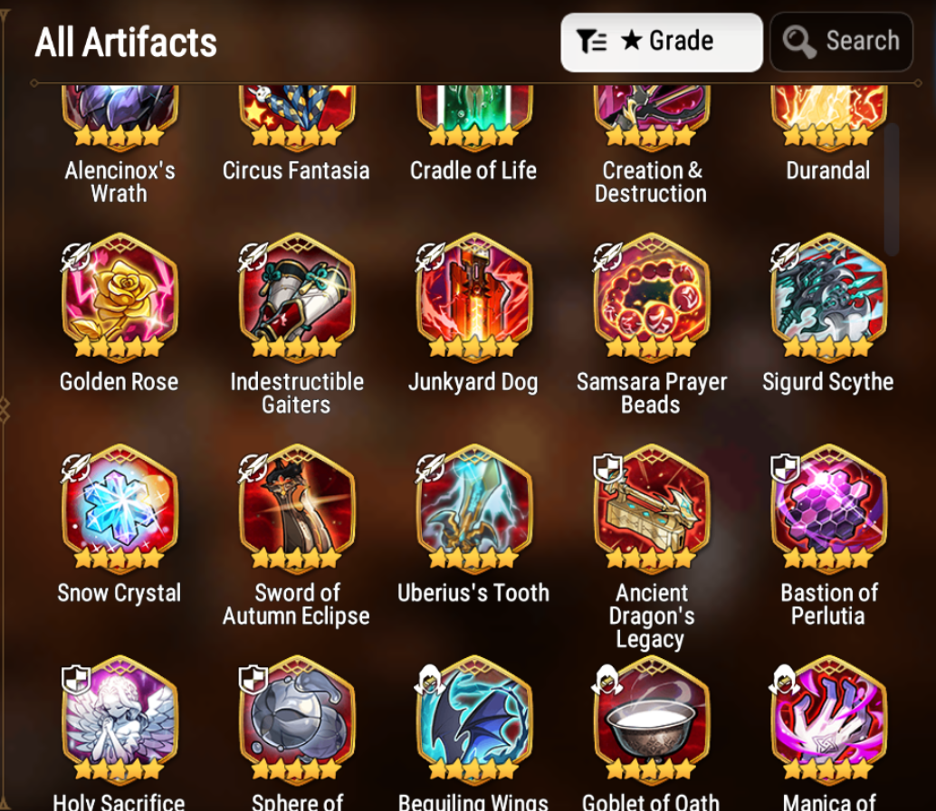This screenshot has height=811, width=936.
Task: Choose the Bastion of Perlutia artifact
Action: click(x=828, y=509)
